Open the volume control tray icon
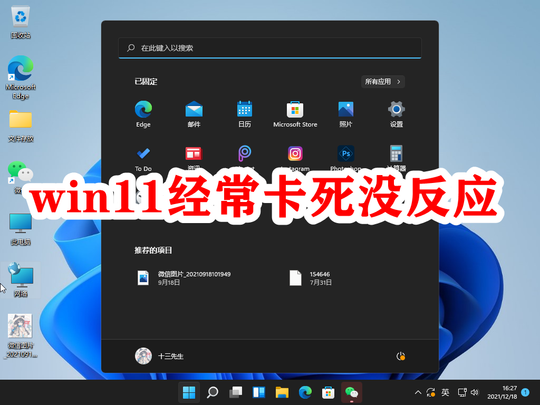Image resolution: width=540 pixels, height=405 pixels. pos(475,392)
